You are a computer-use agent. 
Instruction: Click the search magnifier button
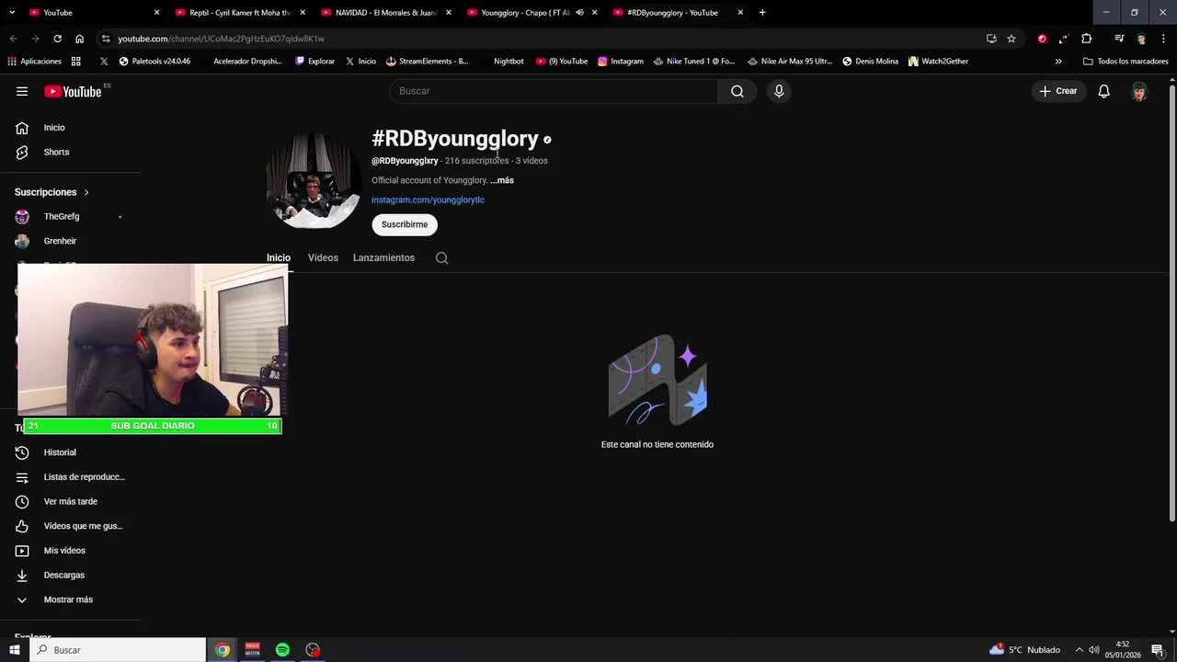click(737, 91)
